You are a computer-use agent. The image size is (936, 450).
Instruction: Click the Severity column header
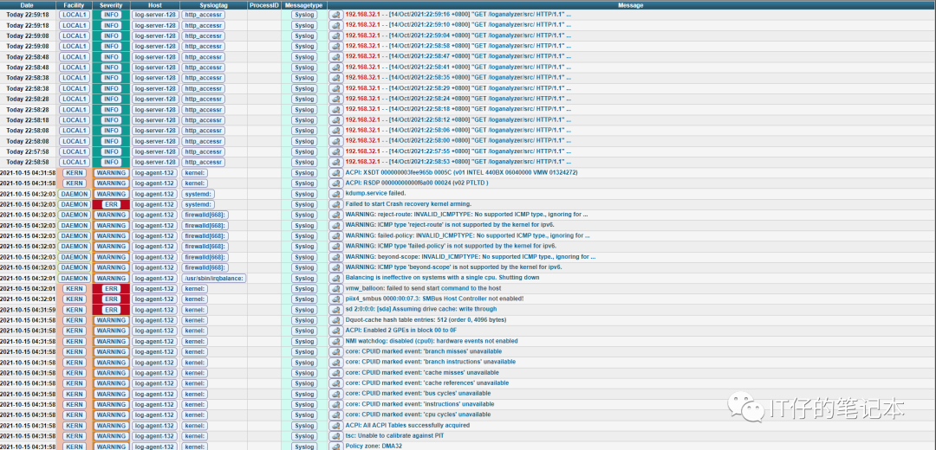coord(111,5)
